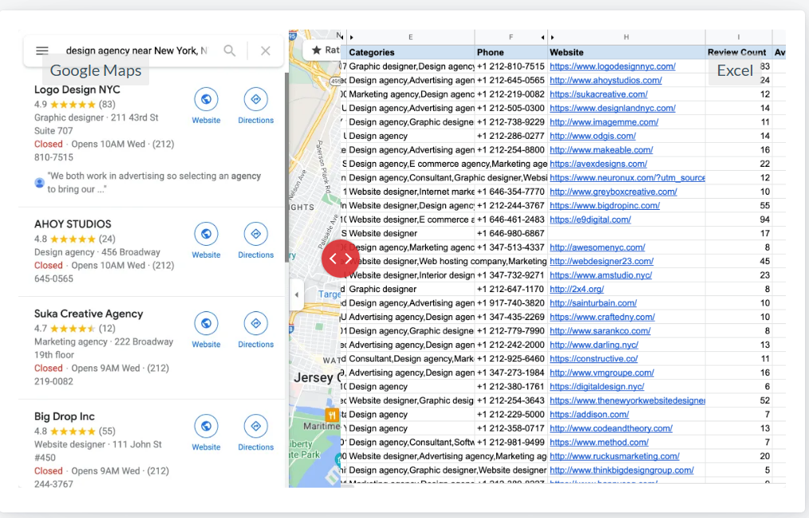This screenshot has width=809, height=518.
Task: Expand hidden columns arrow left of column E
Action: pyautogui.click(x=352, y=38)
